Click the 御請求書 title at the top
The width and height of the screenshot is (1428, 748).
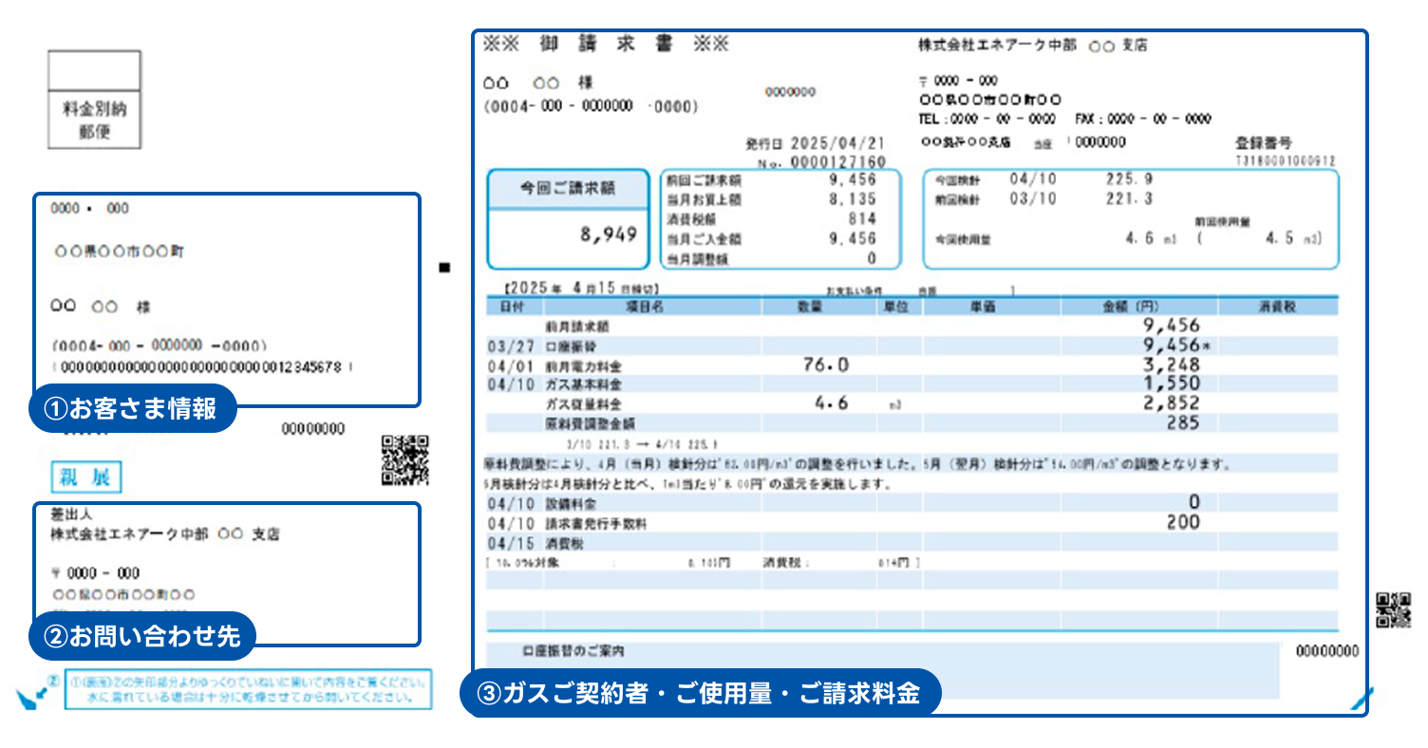[606, 45]
